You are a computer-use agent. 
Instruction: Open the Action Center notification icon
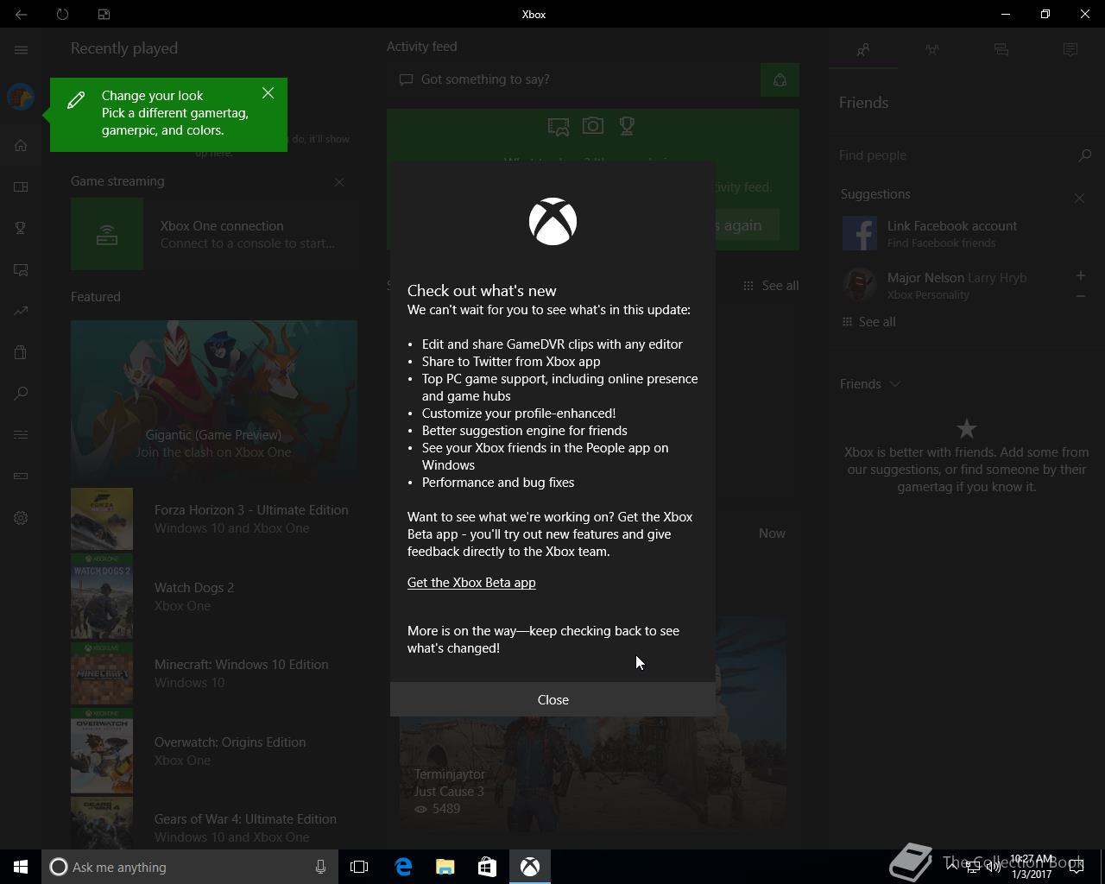(x=1077, y=867)
